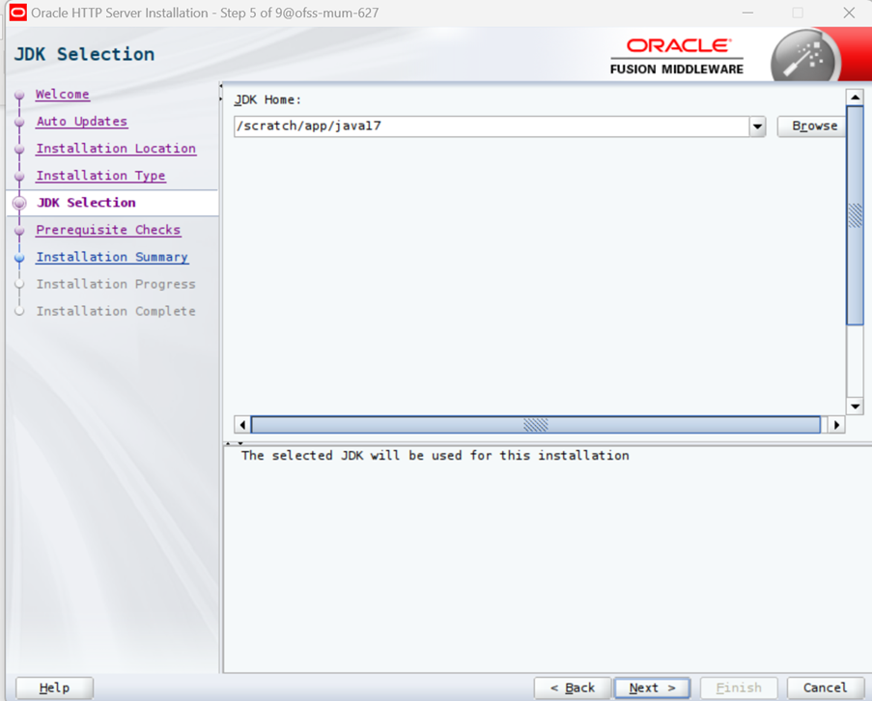
Task: Click the horizontal scrollbar left arrow
Action: click(x=242, y=425)
